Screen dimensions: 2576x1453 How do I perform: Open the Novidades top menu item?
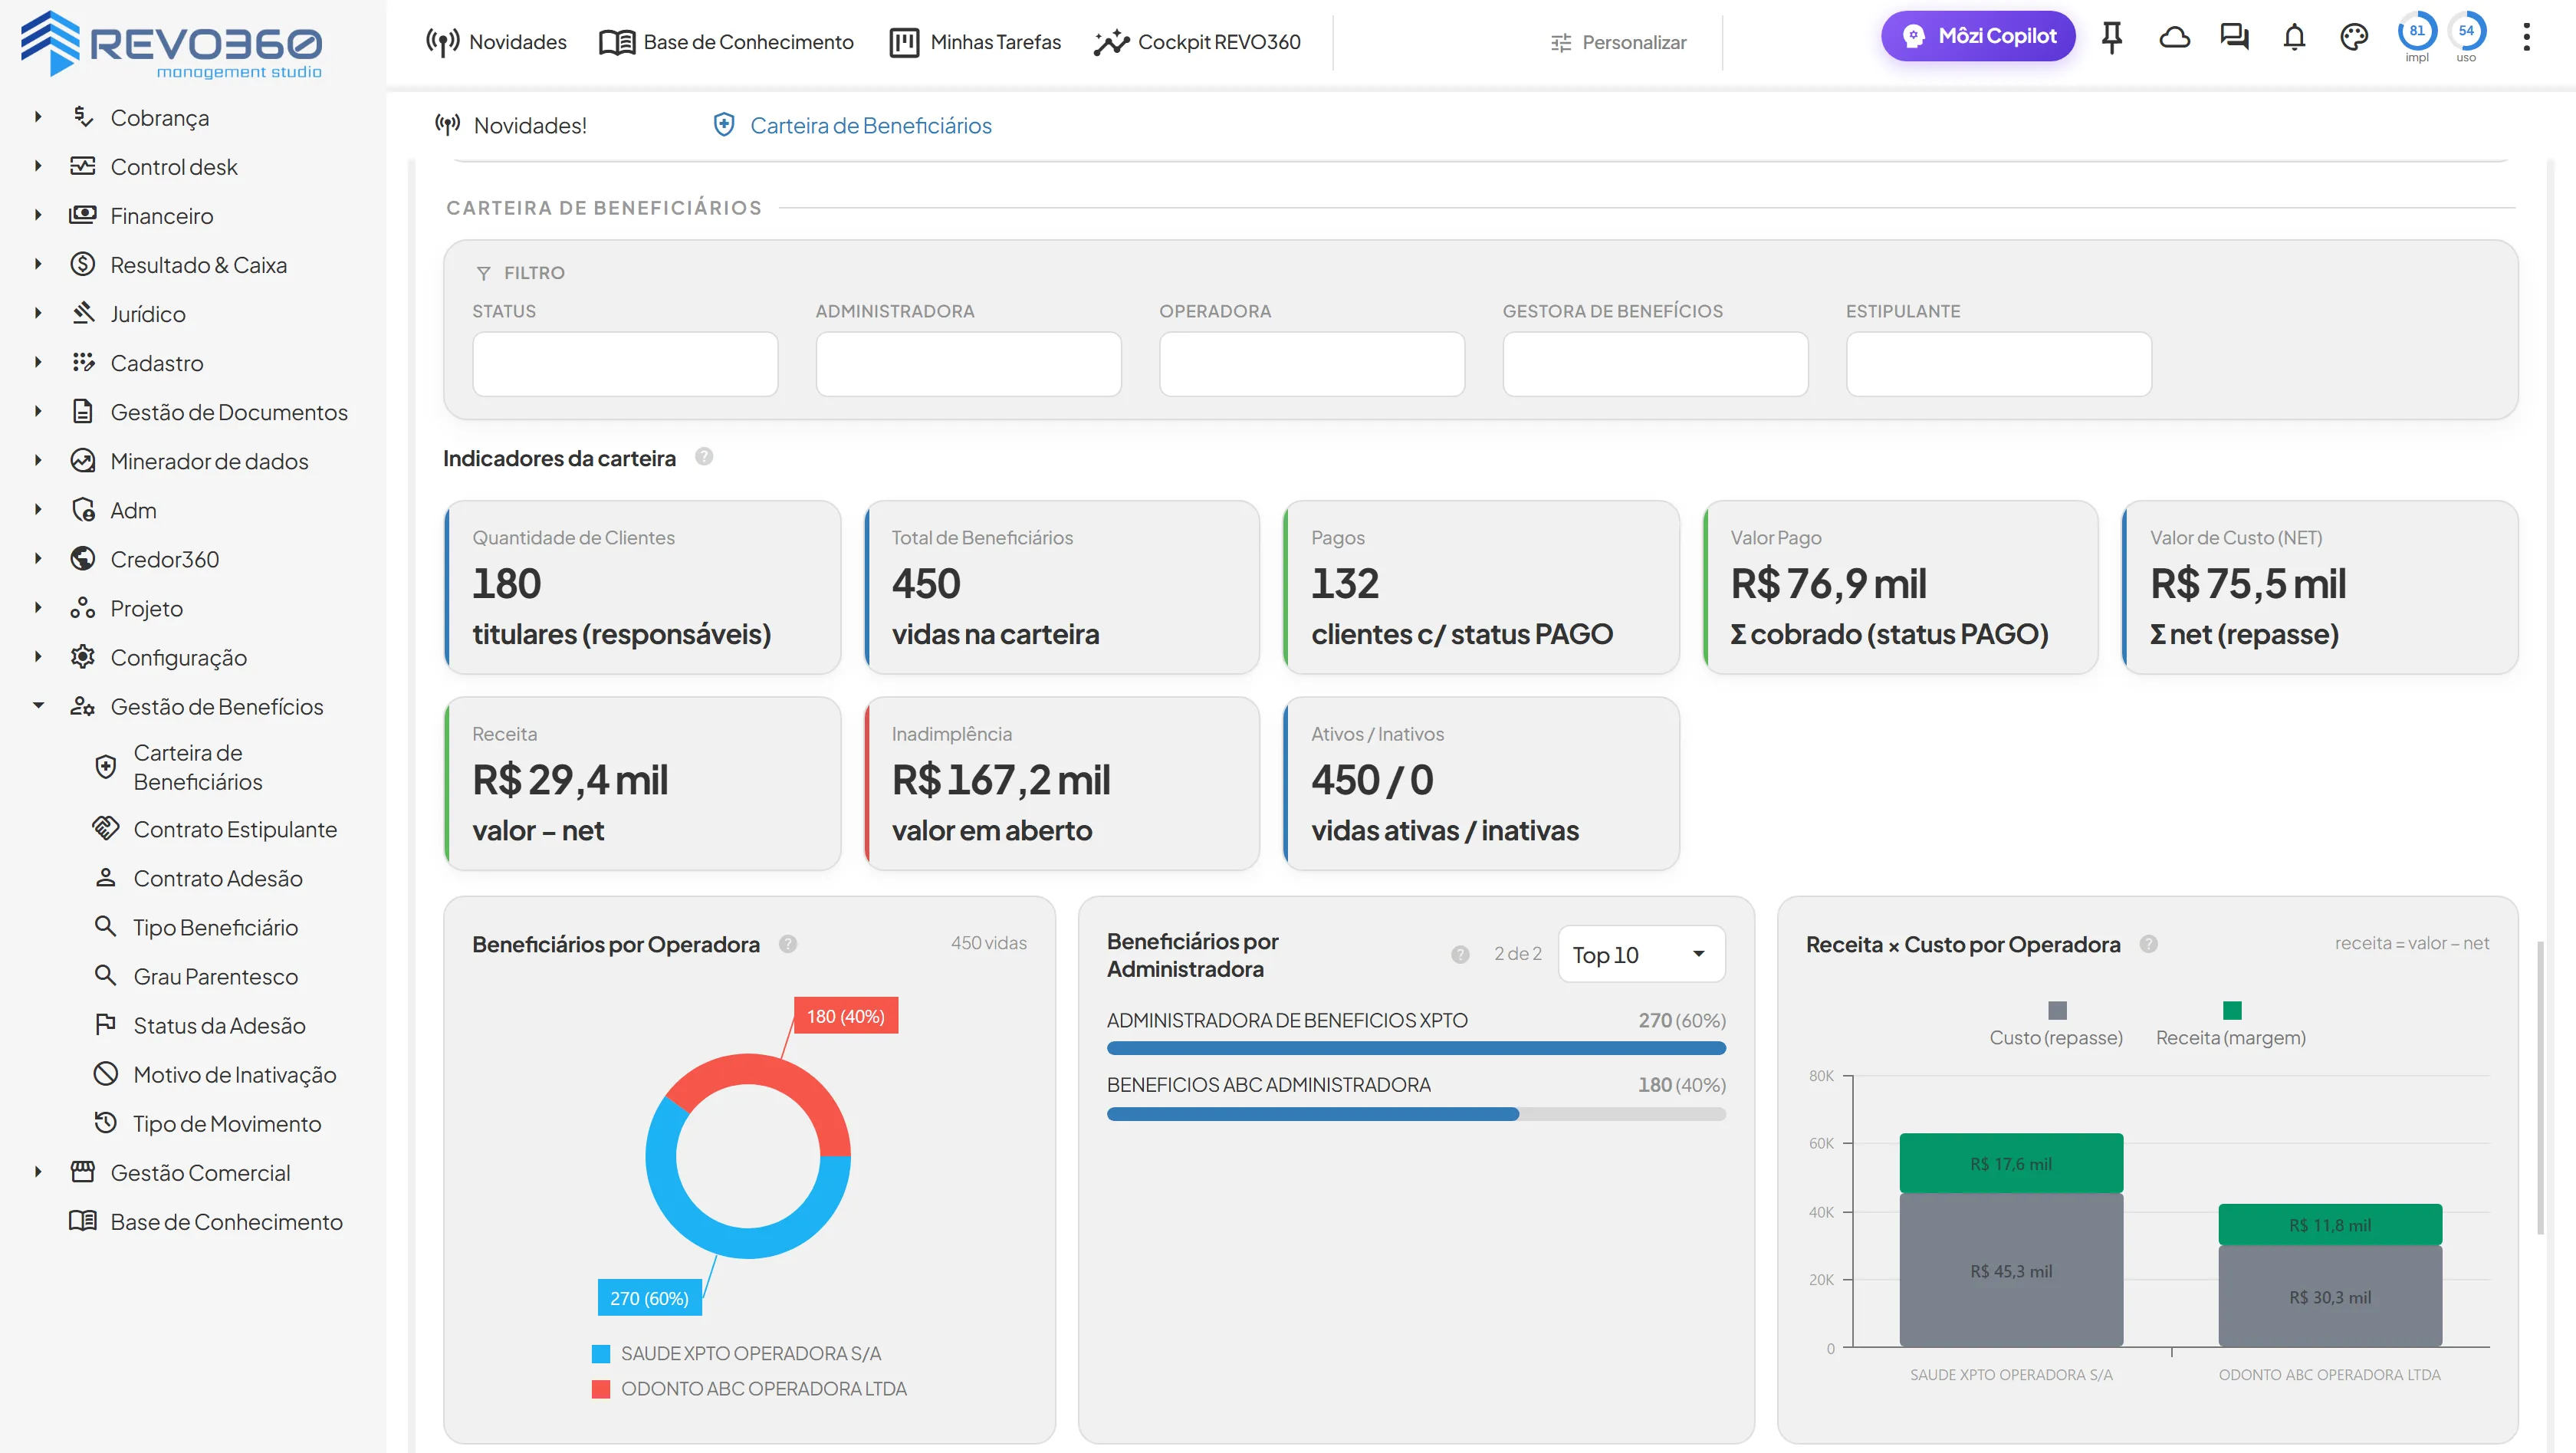(x=496, y=42)
